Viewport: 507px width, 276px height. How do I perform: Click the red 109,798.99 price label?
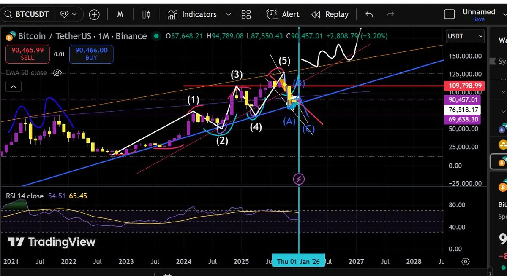coord(465,86)
